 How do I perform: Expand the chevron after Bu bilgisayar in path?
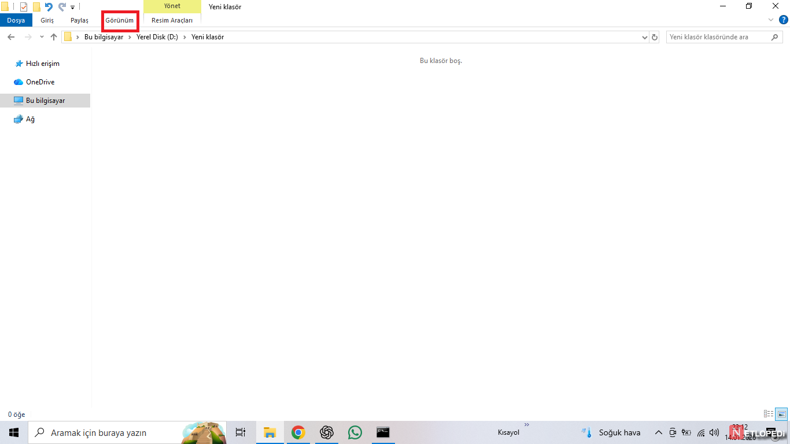tap(130, 37)
